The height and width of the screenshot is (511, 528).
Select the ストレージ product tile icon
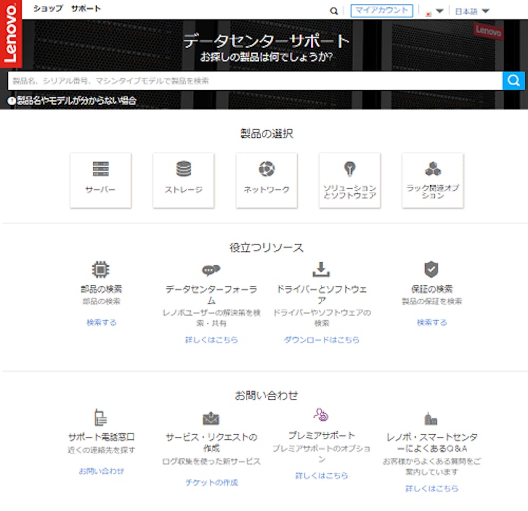(184, 169)
